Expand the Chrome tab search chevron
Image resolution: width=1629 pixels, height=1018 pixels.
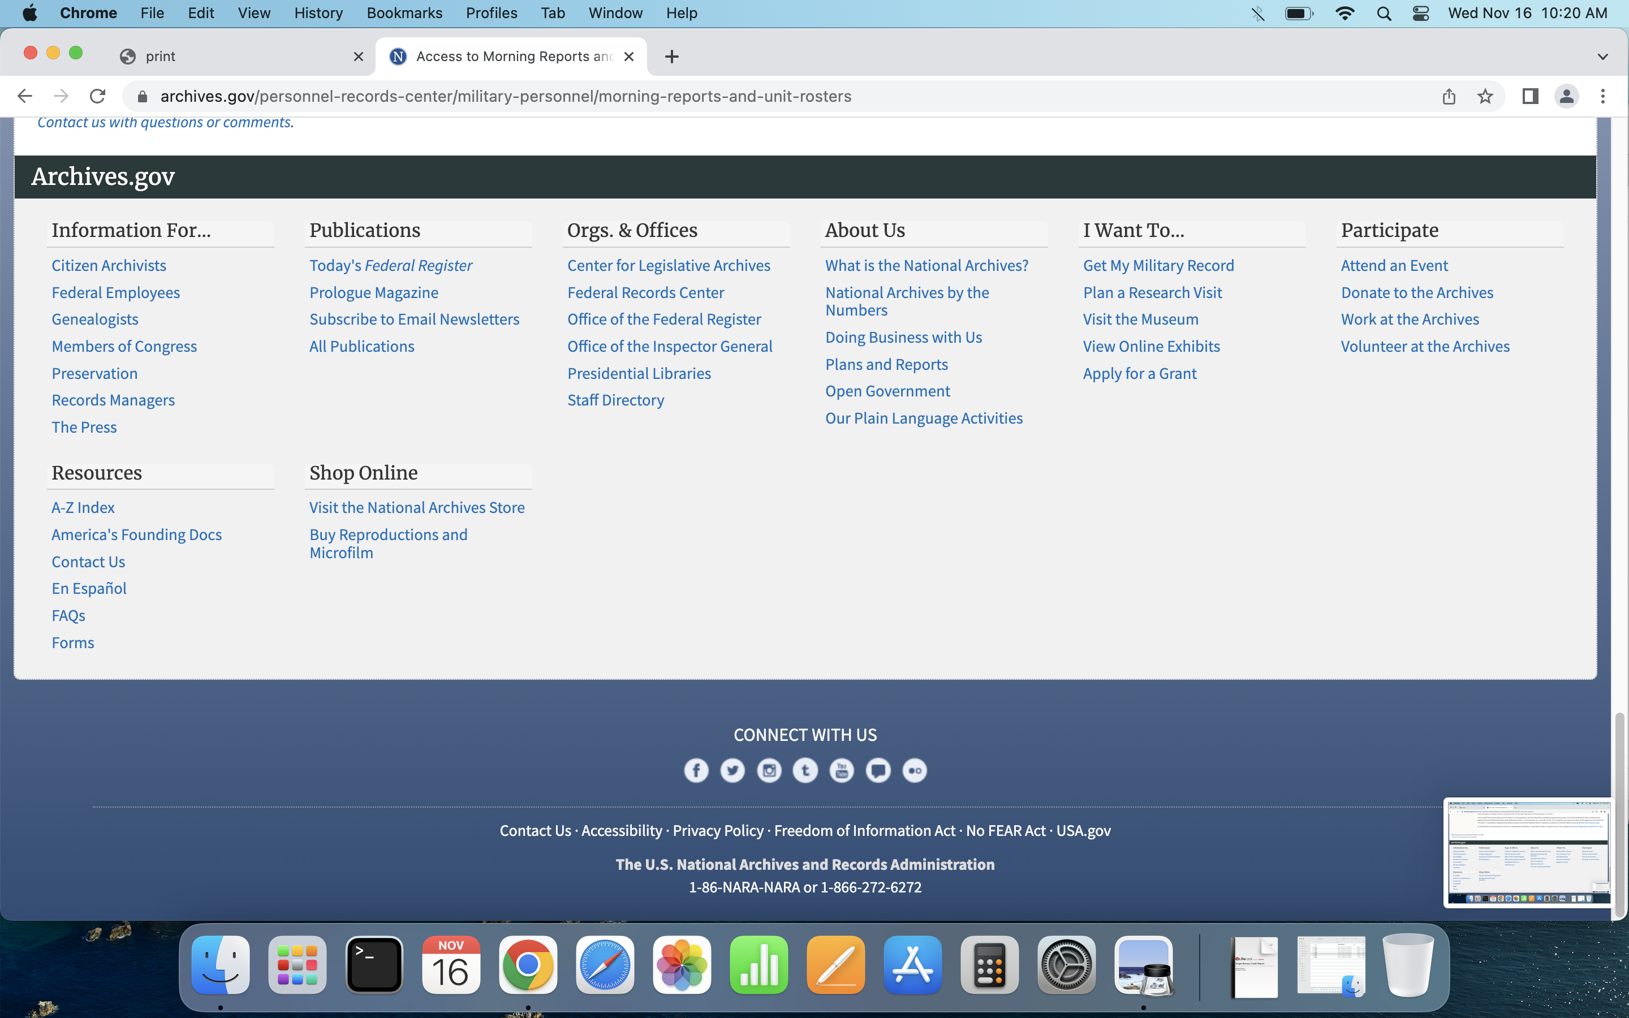pyautogui.click(x=1602, y=57)
